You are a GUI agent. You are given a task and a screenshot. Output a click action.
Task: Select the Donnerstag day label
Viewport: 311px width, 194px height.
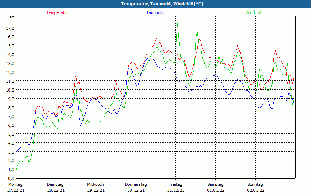coord(136,184)
